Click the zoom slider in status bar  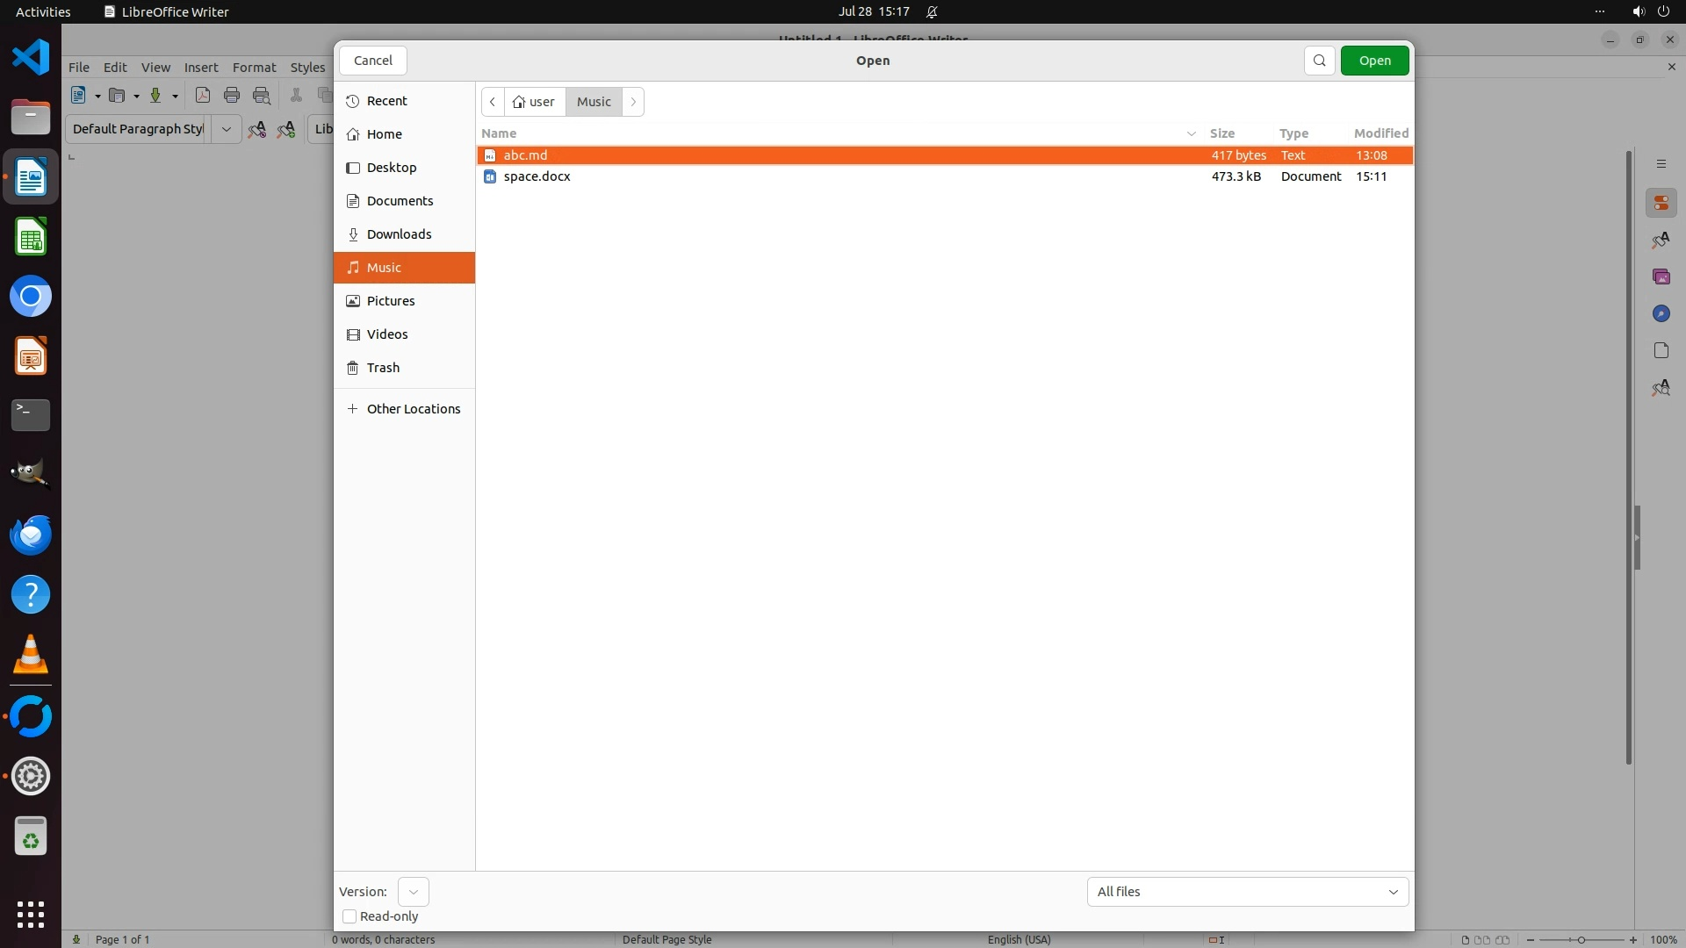pos(1581,939)
